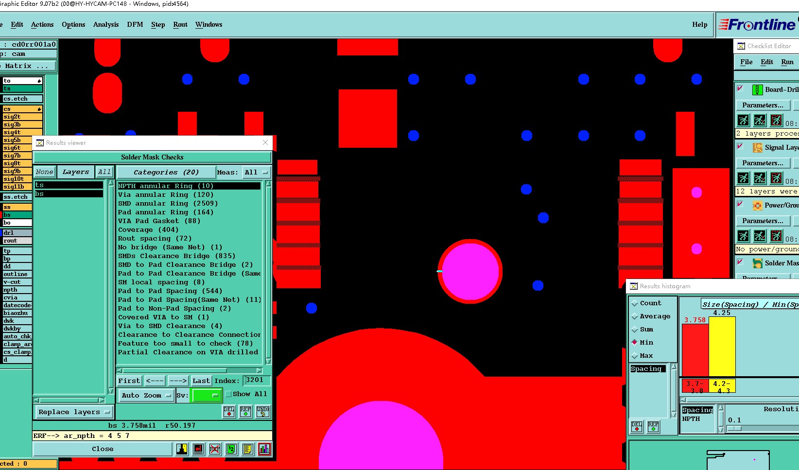Open the Replace layers dropdown

74,412
